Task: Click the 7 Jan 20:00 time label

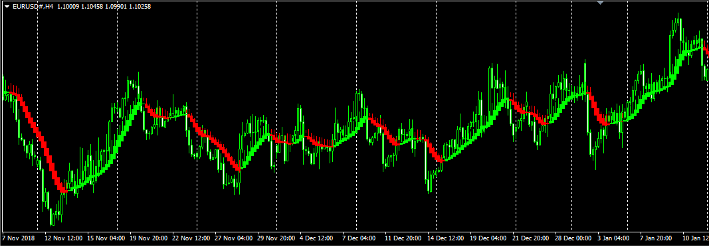Action: click(x=656, y=238)
